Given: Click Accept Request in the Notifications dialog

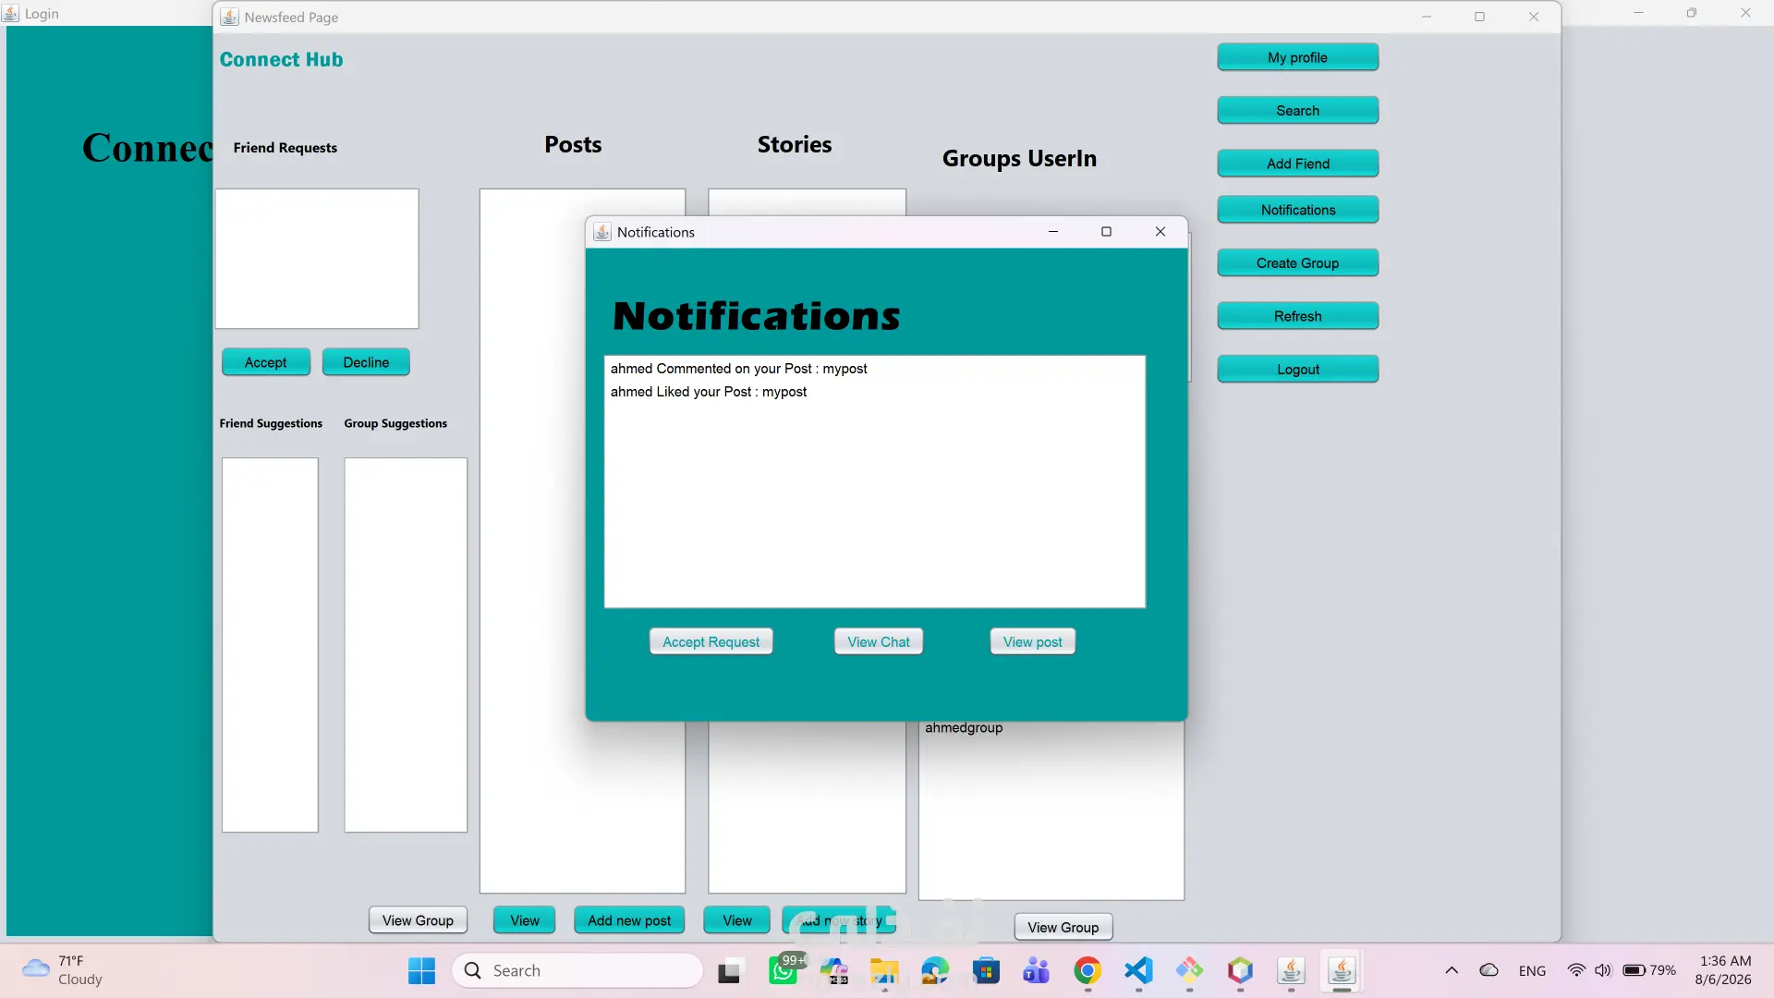Looking at the screenshot, I should (711, 641).
